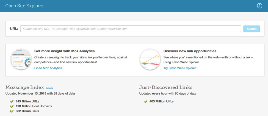The image size is (268, 116).
Task: Click the checkmark beside 882 Billion Links
Action: tap(12, 111)
